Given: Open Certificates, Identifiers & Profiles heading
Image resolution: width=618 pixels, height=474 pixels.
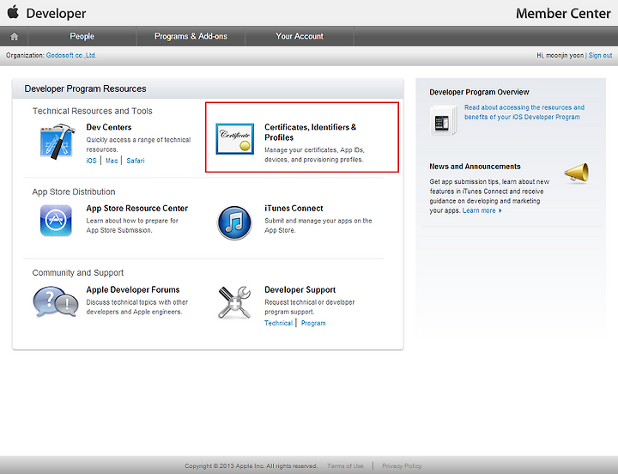Looking at the screenshot, I should (310, 132).
